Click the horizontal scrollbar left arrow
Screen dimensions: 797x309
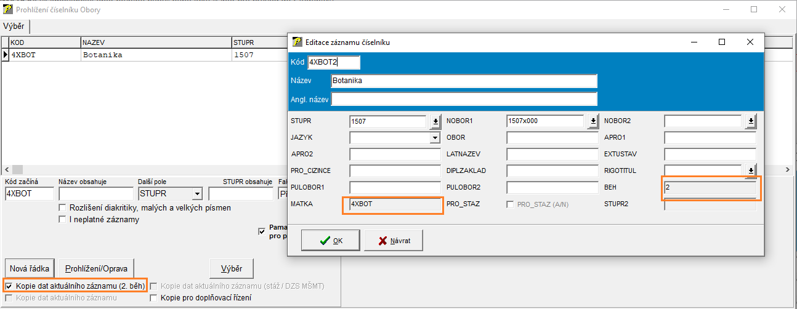tap(6, 169)
